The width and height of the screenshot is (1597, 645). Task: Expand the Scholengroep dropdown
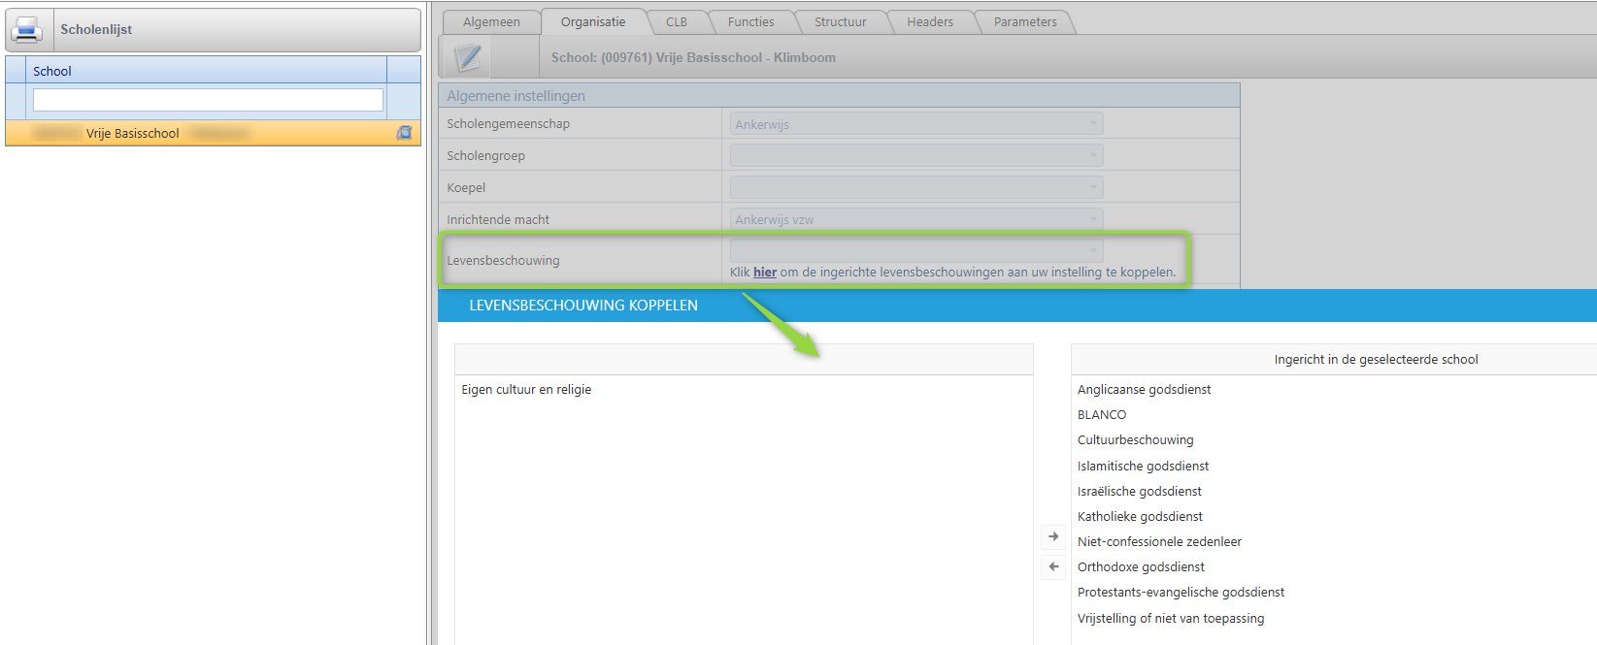pyautogui.click(x=916, y=156)
